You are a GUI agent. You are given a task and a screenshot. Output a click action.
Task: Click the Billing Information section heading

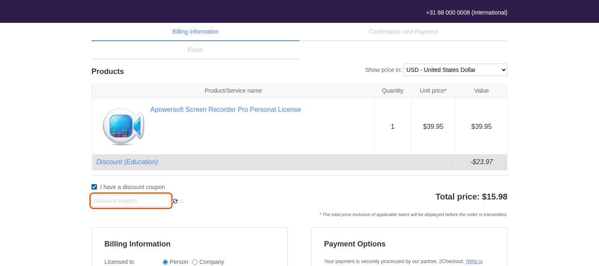click(x=137, y=244)
